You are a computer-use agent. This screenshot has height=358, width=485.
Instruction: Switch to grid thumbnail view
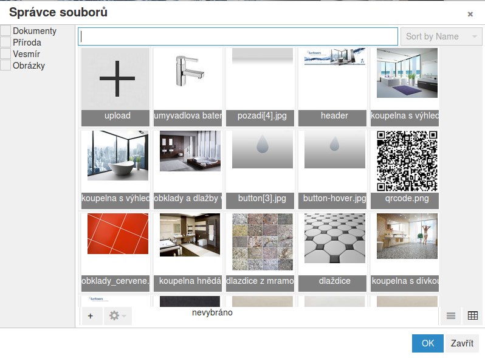472,315
